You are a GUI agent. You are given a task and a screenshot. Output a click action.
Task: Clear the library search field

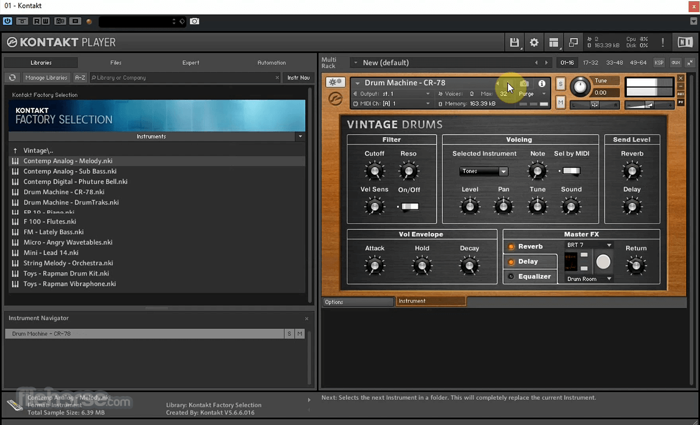coord(277,77)
